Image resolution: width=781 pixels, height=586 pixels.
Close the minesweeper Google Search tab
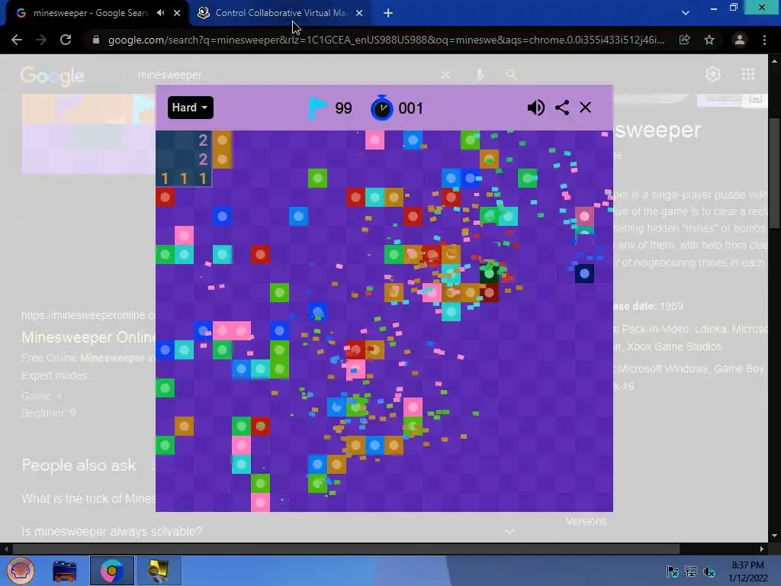pos(177,13)
